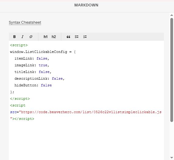The image size is (174, 160).
Task: Toggle bold formatting in the toolbar
Action: click(14, 37)
